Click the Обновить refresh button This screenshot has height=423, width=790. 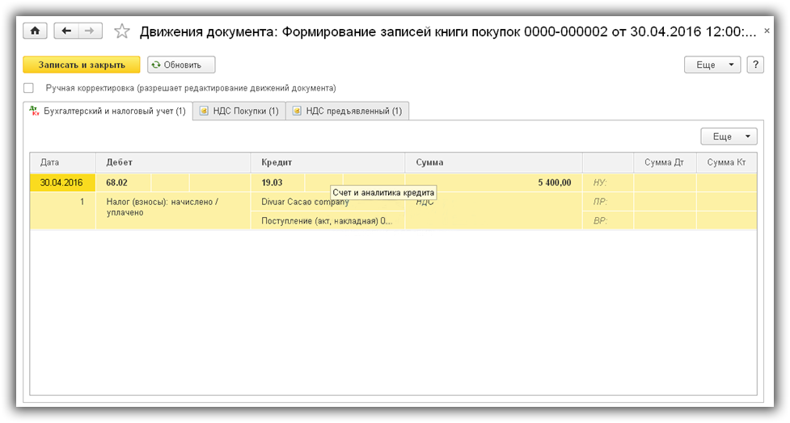pos(181,65)
